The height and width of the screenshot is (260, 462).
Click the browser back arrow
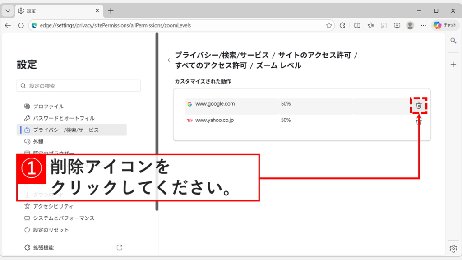point(8,26)
